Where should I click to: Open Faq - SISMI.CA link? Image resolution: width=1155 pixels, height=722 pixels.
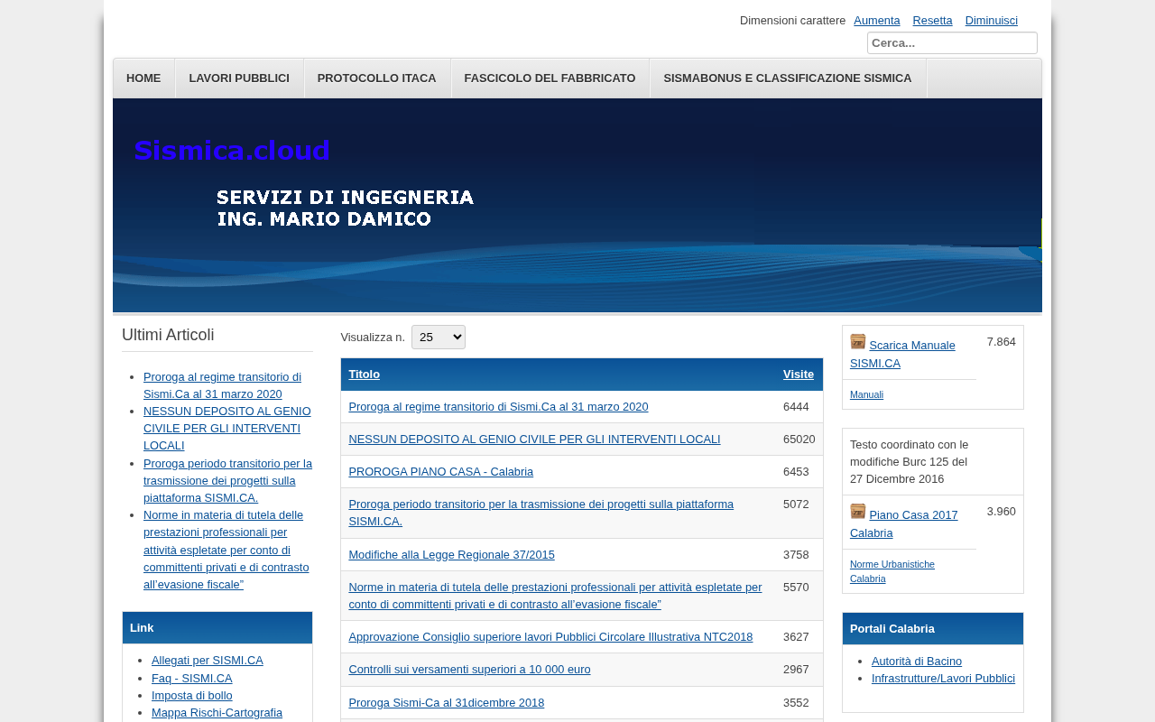(191, 679)
